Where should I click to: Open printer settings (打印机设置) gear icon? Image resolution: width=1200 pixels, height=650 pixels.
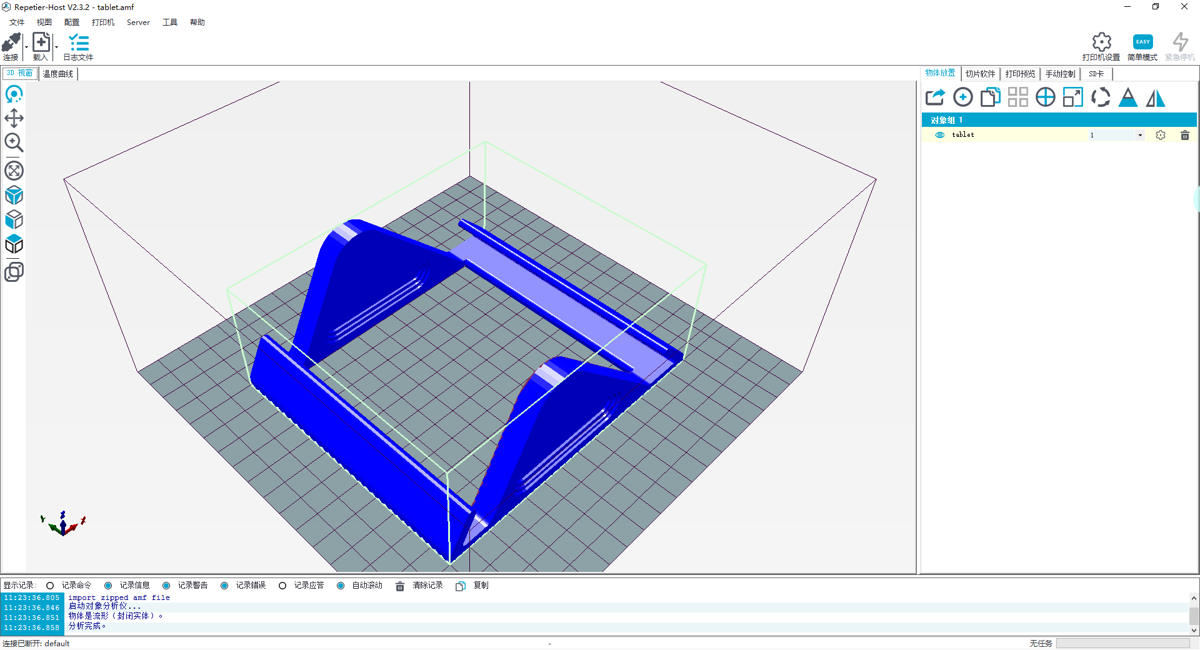[x=1101, y=42]
